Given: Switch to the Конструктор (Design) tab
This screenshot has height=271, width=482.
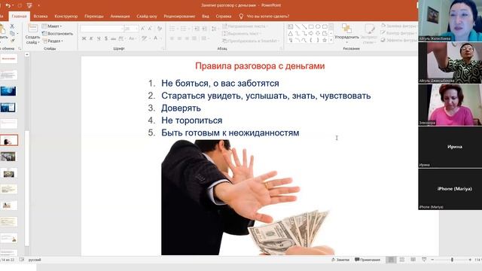Looking at the screenshot, I should point(66,17).
